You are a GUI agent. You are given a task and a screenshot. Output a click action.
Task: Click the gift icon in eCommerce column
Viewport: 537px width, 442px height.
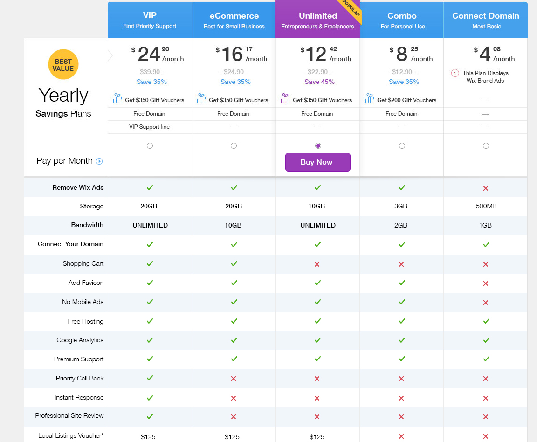[201, 99]
